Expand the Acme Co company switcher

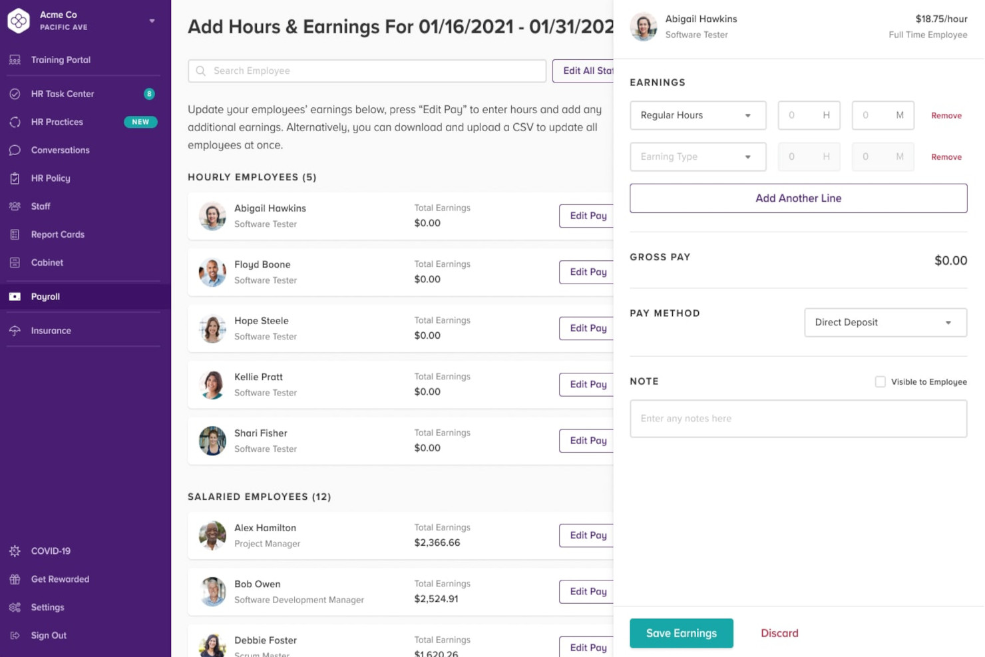[x=152, y=21]
